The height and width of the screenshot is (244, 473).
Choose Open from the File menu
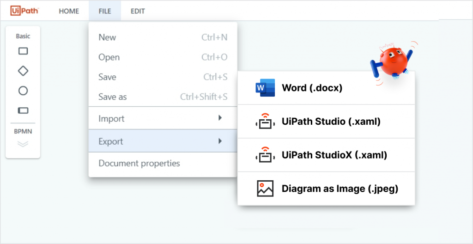pyautogui.click(x=163, y=57)
